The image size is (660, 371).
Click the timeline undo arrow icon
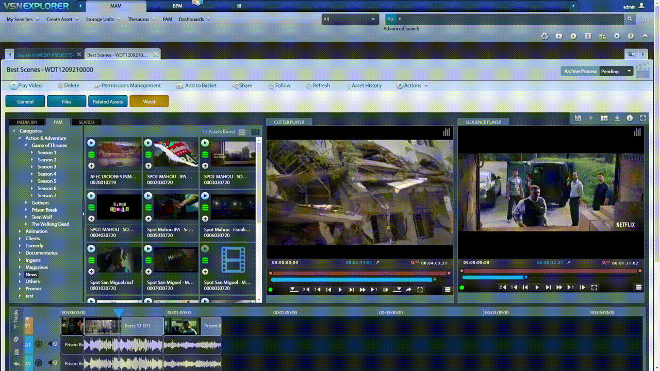16,364
